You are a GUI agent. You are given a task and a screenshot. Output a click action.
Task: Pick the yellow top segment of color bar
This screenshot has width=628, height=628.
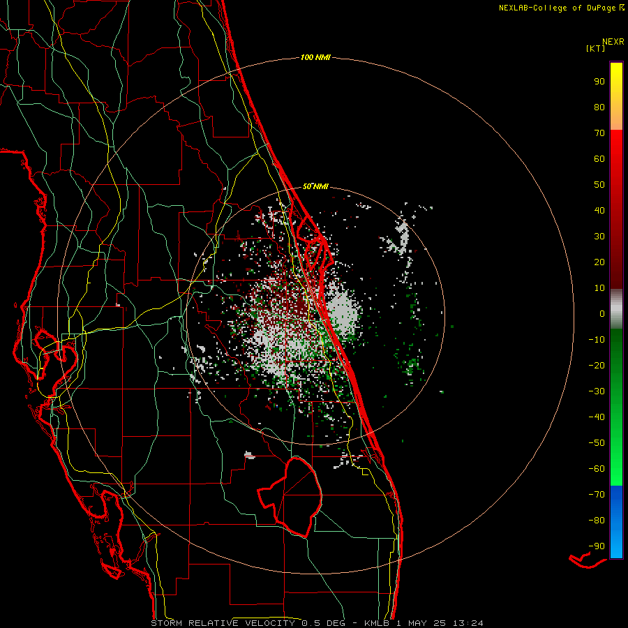coord(616,96)
